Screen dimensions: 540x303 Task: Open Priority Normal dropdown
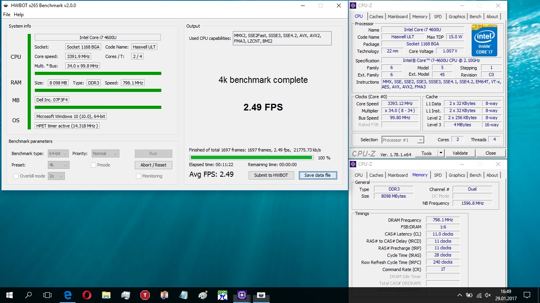coord(106,153)
